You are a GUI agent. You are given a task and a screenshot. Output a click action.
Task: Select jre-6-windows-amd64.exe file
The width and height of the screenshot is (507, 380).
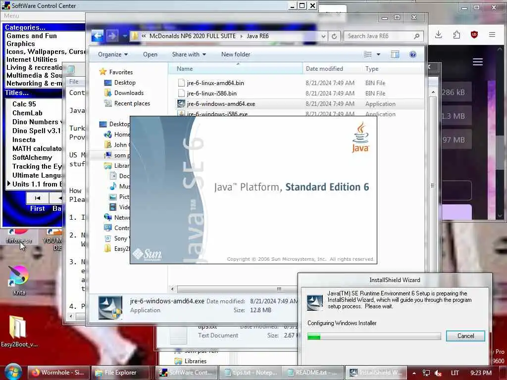tap(221, 104)
